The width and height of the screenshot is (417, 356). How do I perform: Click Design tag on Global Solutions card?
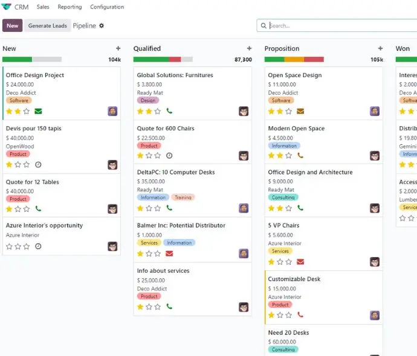pyautogui.click(x=148, y=100)
